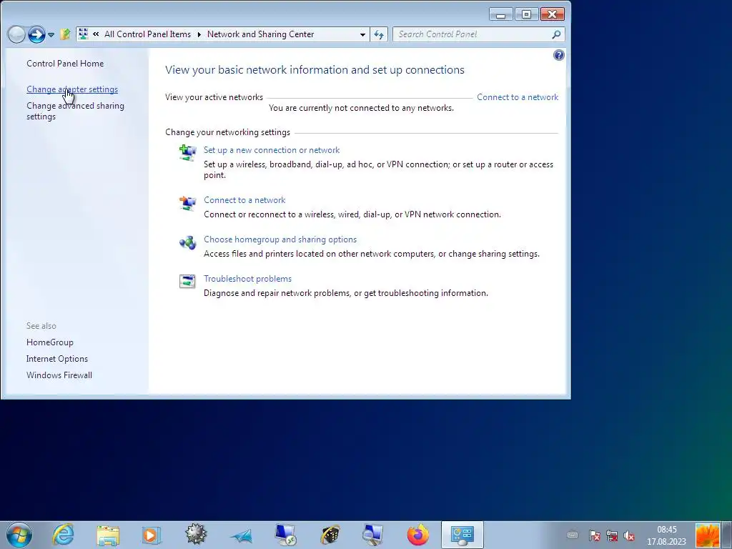Open HomeGroup under See also
The image size is (732, 549).
[x=49, y=342]
